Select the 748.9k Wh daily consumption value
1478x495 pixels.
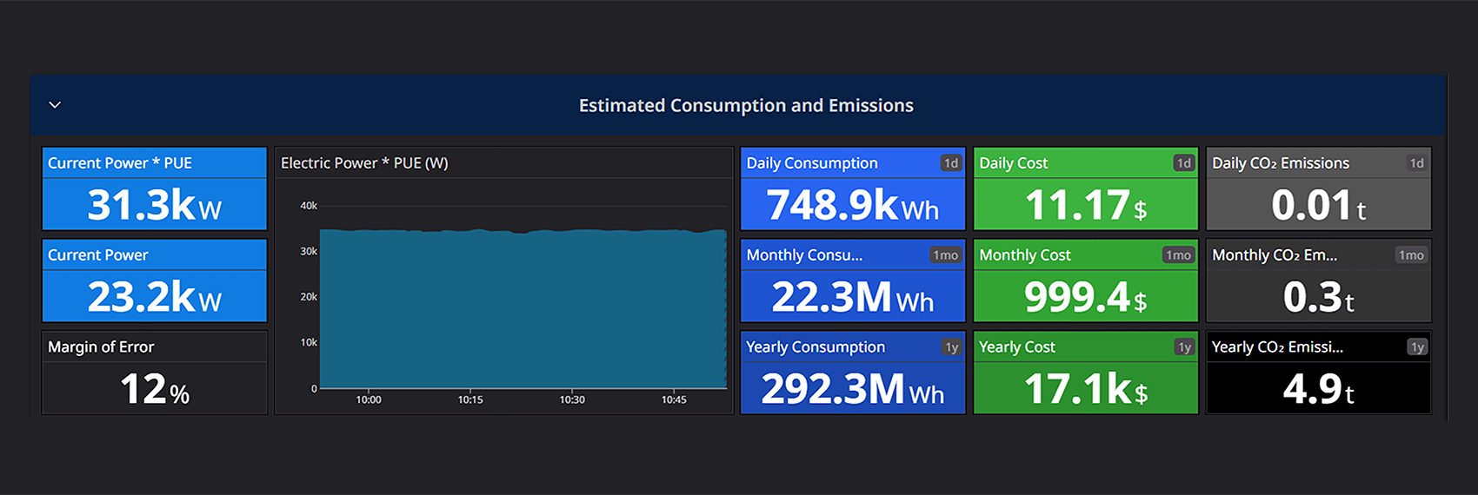point(852,206)
